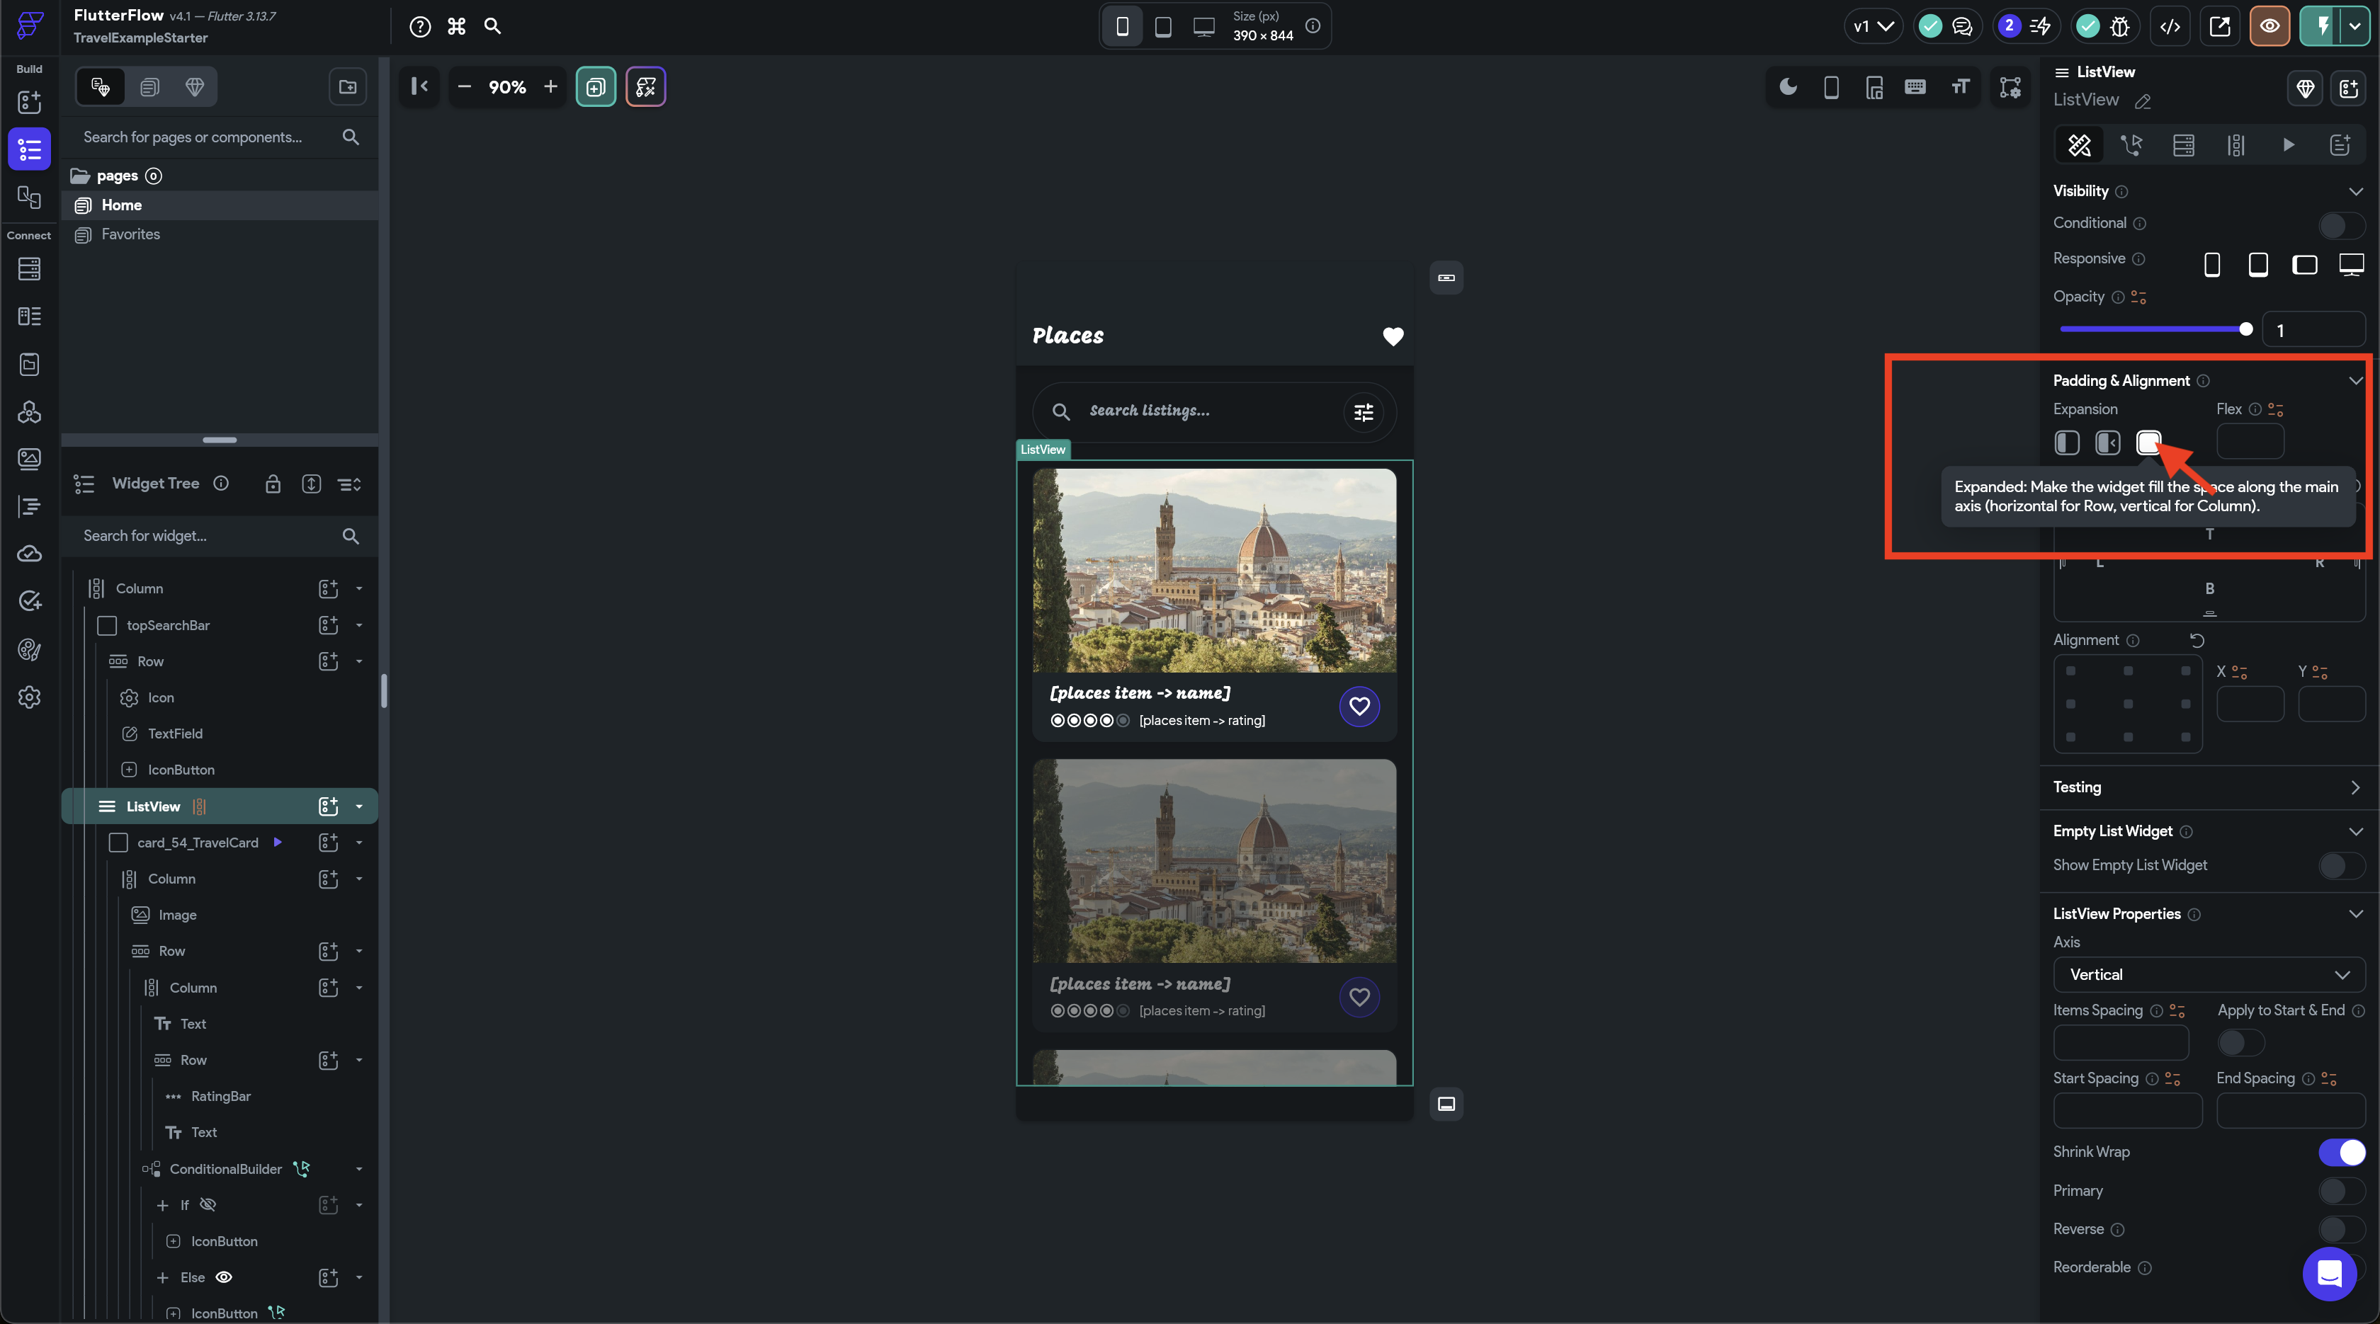Open the v1 version dropdown
The height and width of the screenshot is (1324, 2380).
click(1873, 26)
